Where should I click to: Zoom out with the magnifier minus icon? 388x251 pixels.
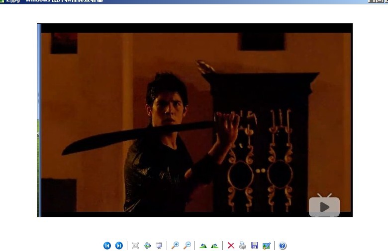click(x=187, y=246)
